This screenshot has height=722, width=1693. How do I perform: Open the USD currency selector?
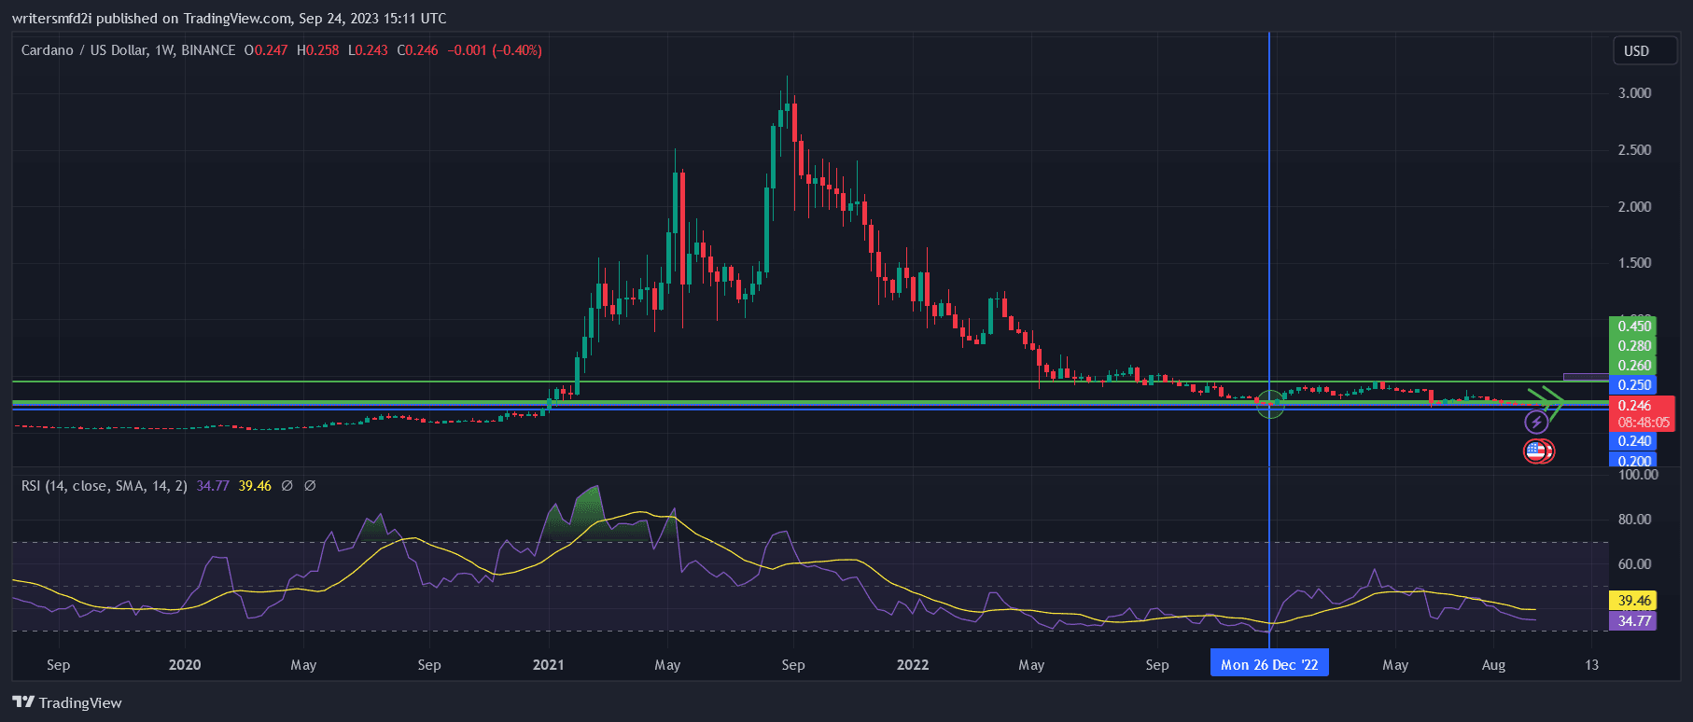pos(1636,51)
